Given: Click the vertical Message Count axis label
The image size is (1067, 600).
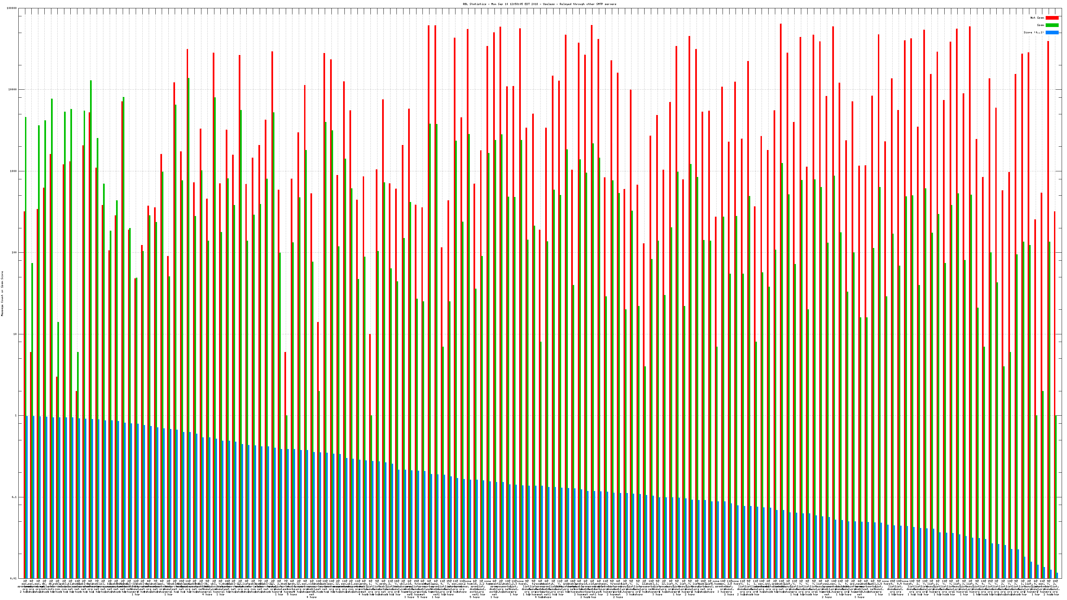Looking at the screenshot, I should pyautogui.click(x=2, y=294).
